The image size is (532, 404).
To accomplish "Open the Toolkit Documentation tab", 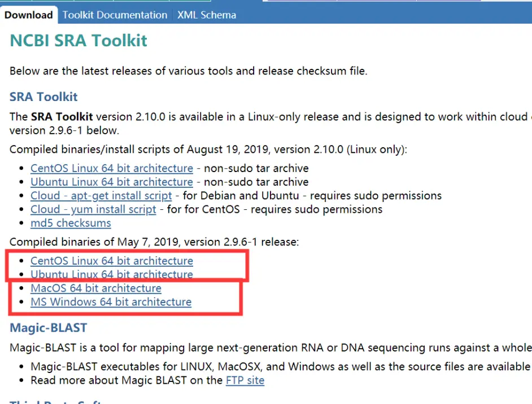I will tap(115, 15).
